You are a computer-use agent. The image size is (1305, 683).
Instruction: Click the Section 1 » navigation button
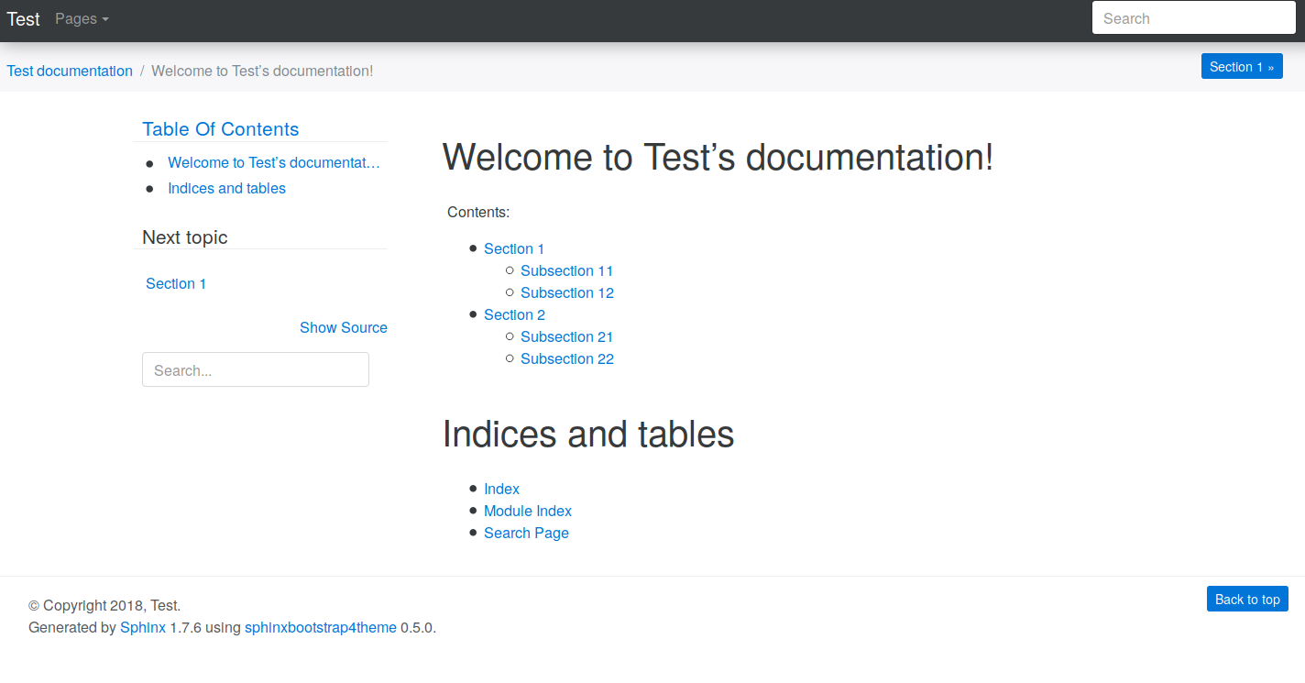(x=1242, y=66)
